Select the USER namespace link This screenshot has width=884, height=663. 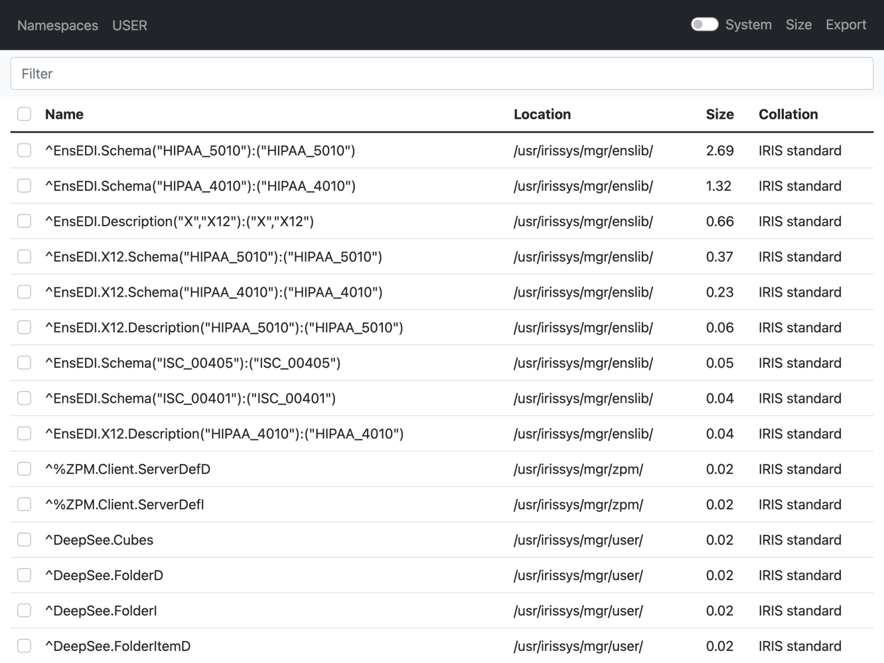[130, 25]
